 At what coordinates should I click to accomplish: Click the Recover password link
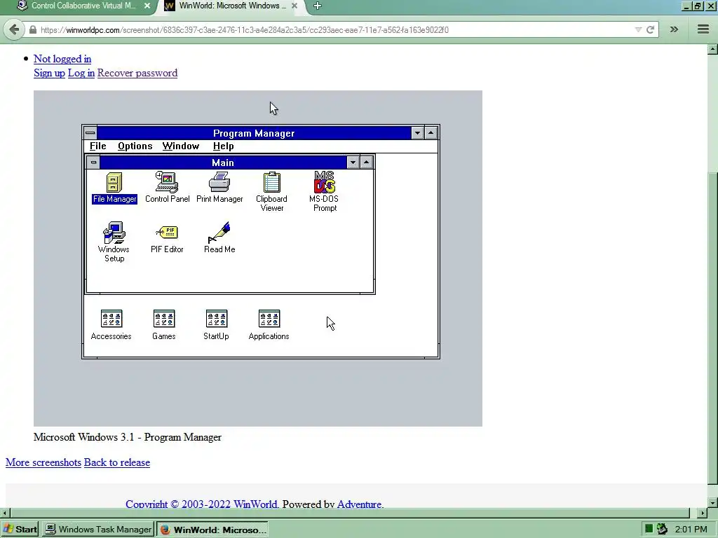coord(137,73)
